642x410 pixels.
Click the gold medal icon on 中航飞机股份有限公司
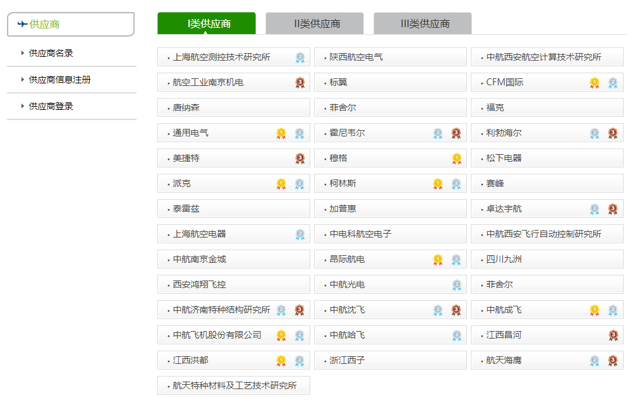281,336
